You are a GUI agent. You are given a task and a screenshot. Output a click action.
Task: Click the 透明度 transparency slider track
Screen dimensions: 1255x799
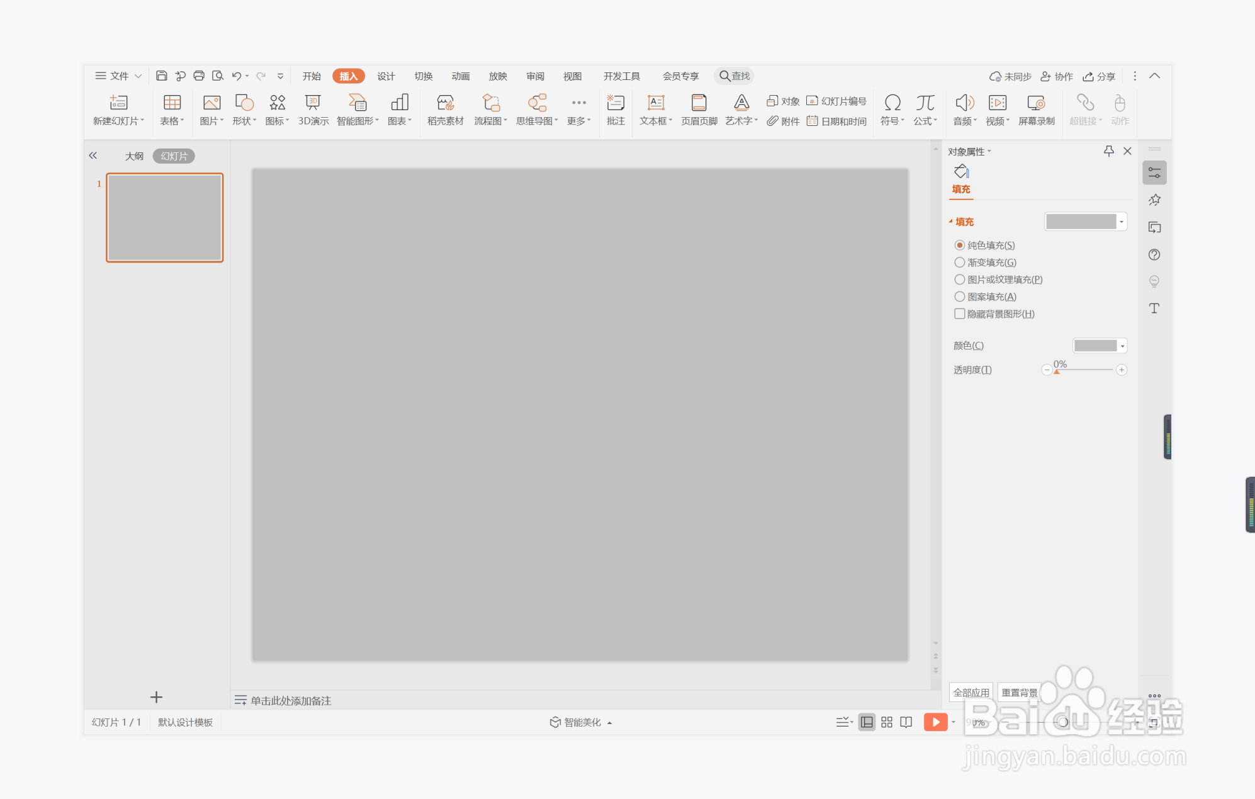coord(1084,370)
